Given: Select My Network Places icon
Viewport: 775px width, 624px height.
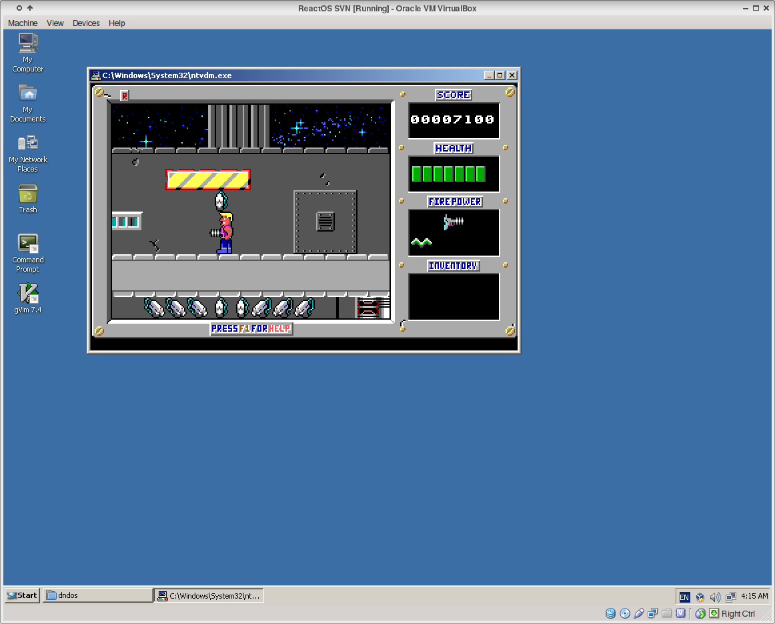Looking at the screenshot, I should tap(28, 153).
